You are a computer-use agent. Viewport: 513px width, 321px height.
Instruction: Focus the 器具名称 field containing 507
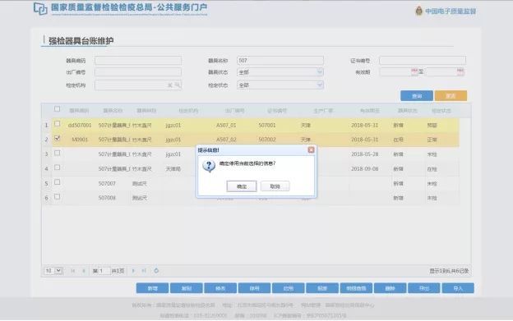pos(280,61)
